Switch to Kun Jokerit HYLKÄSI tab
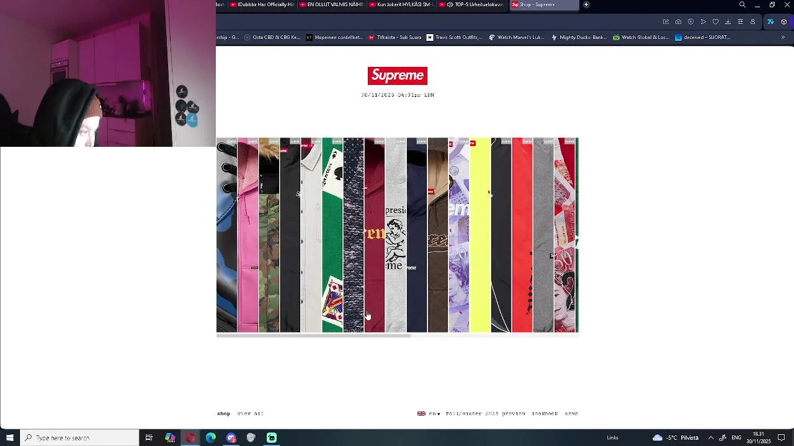This screenshot has width=794, height=446. click(x=400, y=5)
